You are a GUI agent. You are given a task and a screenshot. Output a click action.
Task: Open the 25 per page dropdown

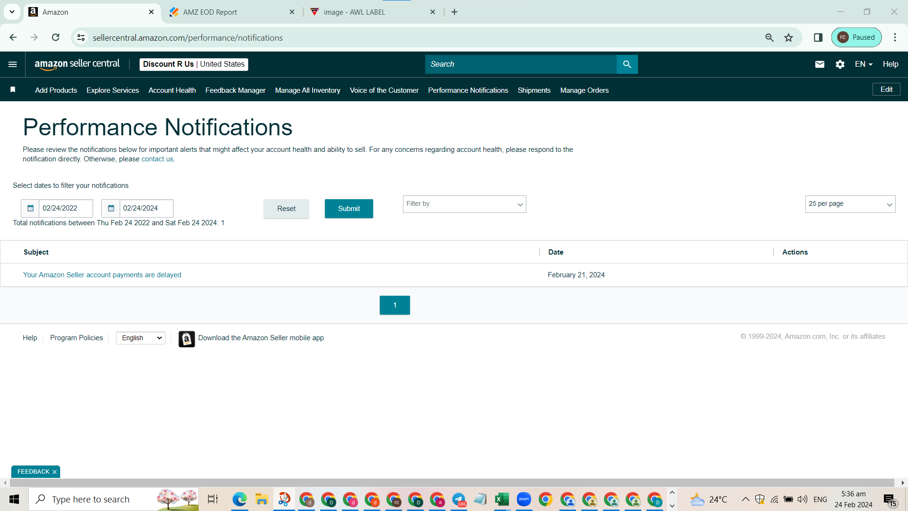[850, 204]
